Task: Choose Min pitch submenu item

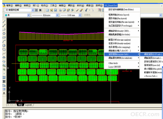Action: click(151, 69)
